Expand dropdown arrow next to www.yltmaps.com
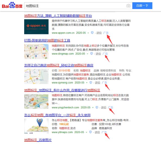Image resolution: width=161 pixels, height=144 pixels. click(87, 132)
